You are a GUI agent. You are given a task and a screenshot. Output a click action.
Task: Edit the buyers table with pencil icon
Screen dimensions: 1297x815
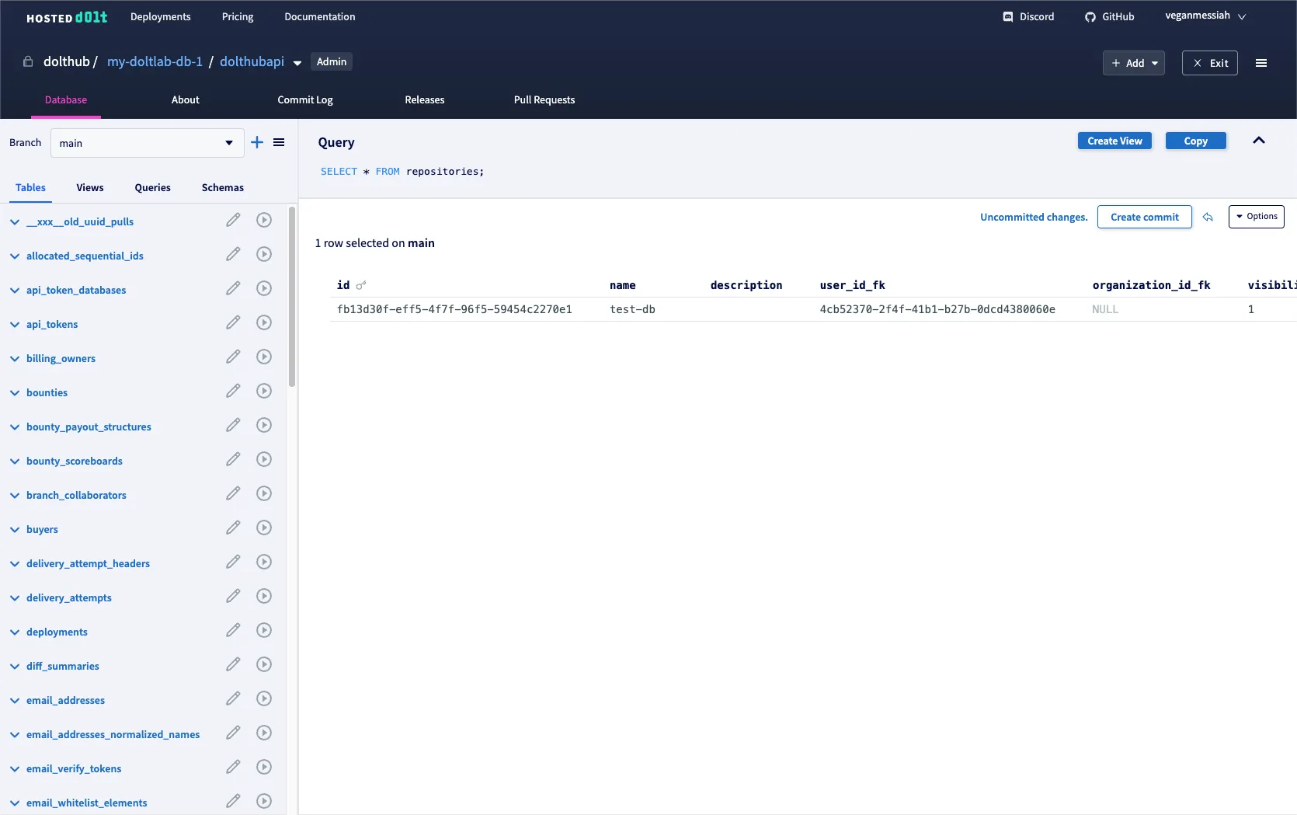[x=233, y=528]
